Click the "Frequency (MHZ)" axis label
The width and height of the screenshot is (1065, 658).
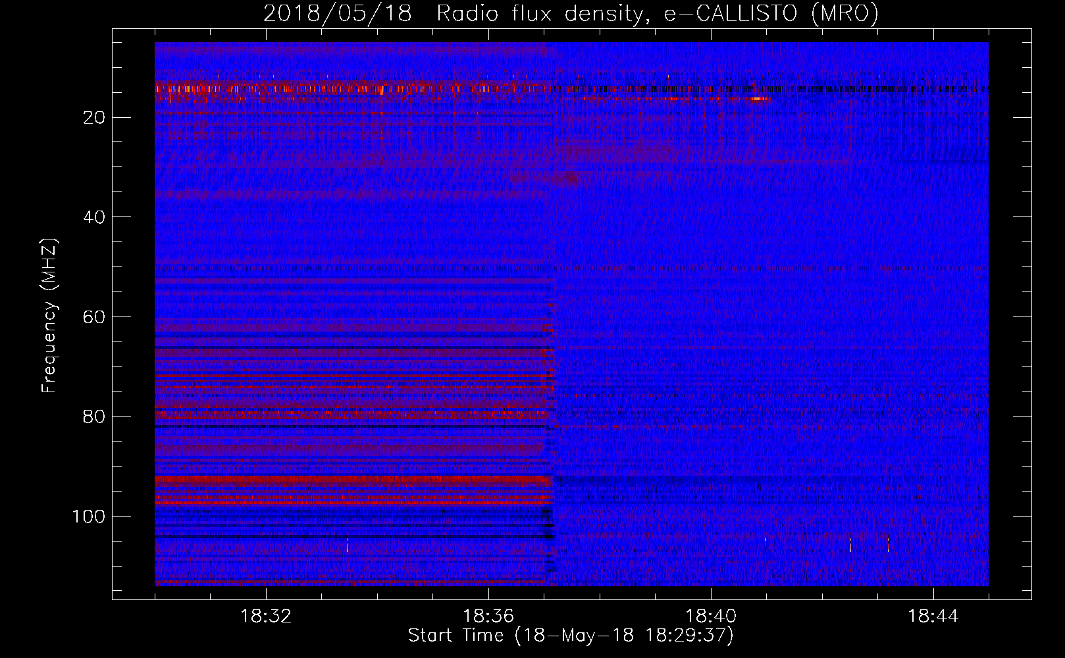49,316
